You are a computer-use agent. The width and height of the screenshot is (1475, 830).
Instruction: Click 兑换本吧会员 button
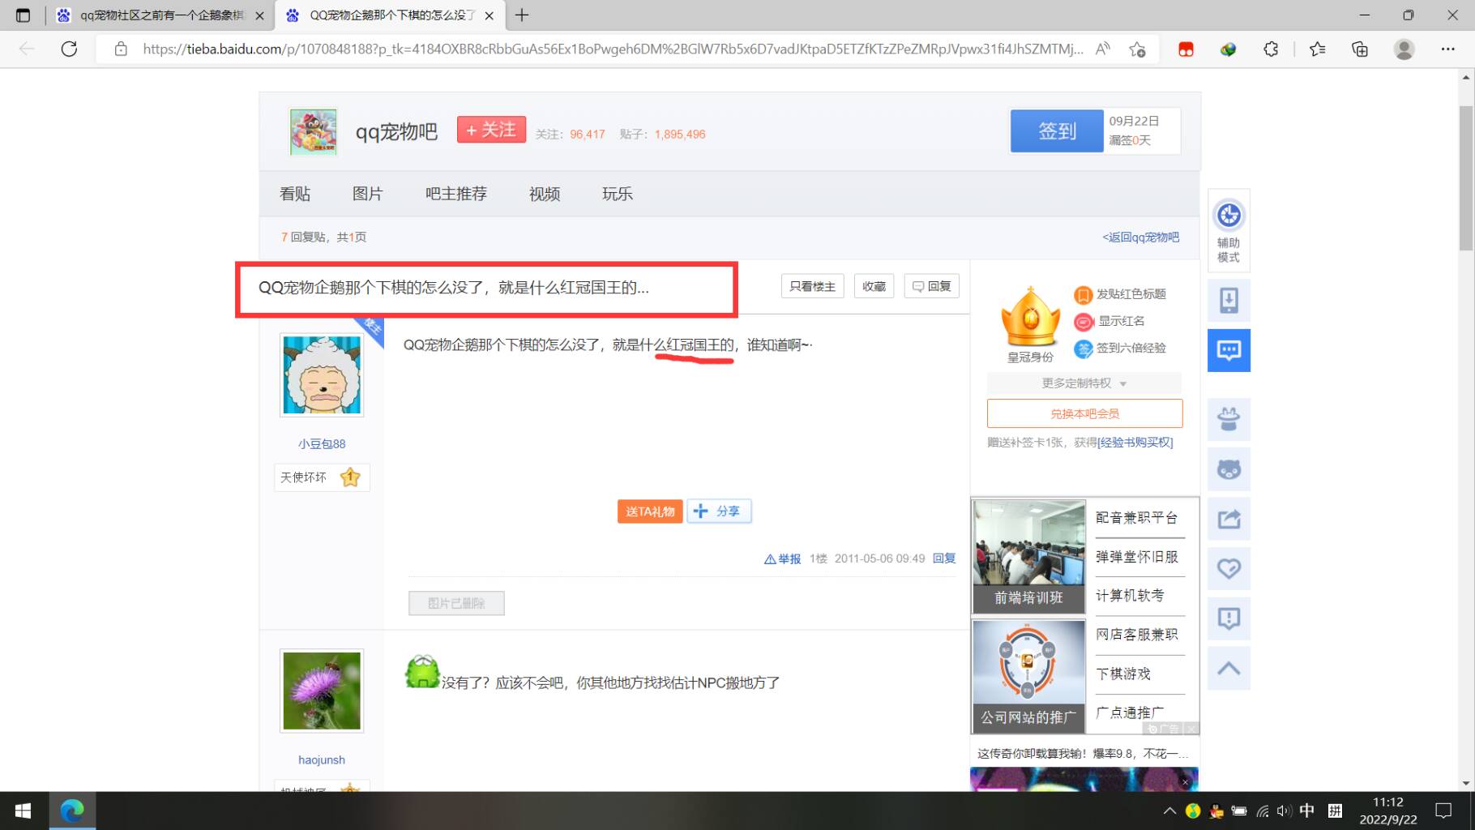coord(1084,413)
